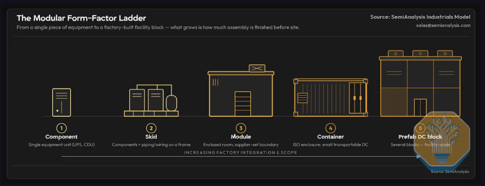The width and height of the screenshot is (485, 186).
Task: Click the Container label heading
Action: [331, 136]
